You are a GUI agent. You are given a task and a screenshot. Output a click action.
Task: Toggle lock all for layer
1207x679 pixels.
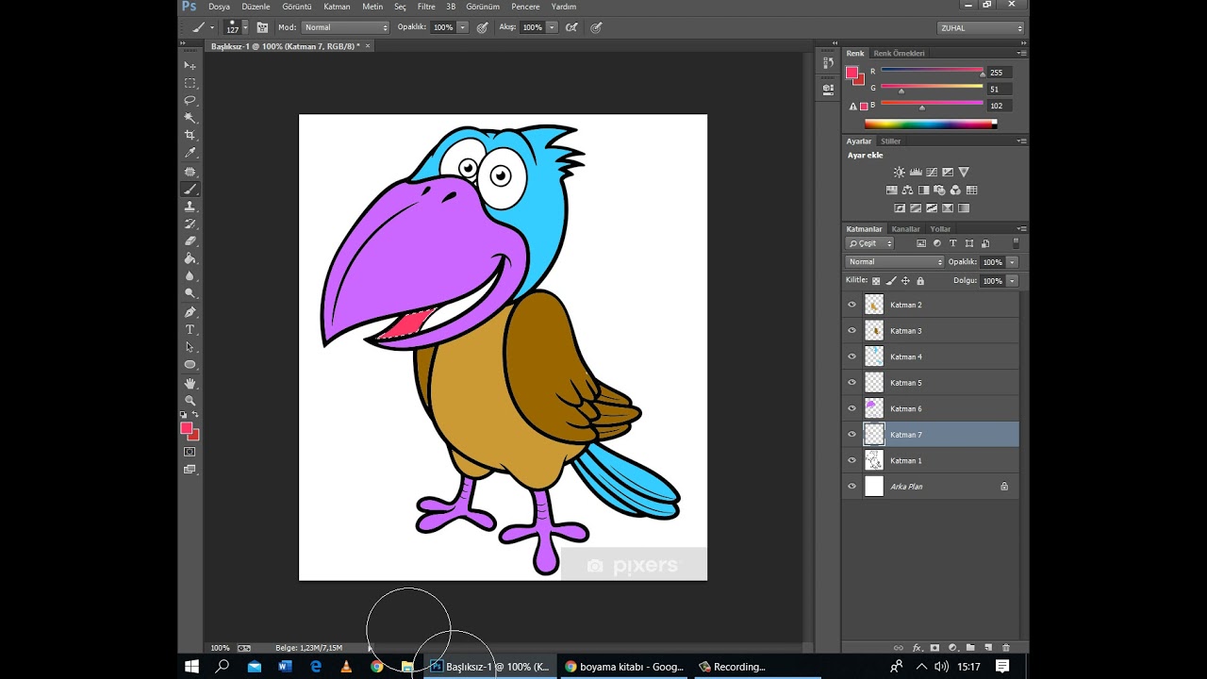920,281
